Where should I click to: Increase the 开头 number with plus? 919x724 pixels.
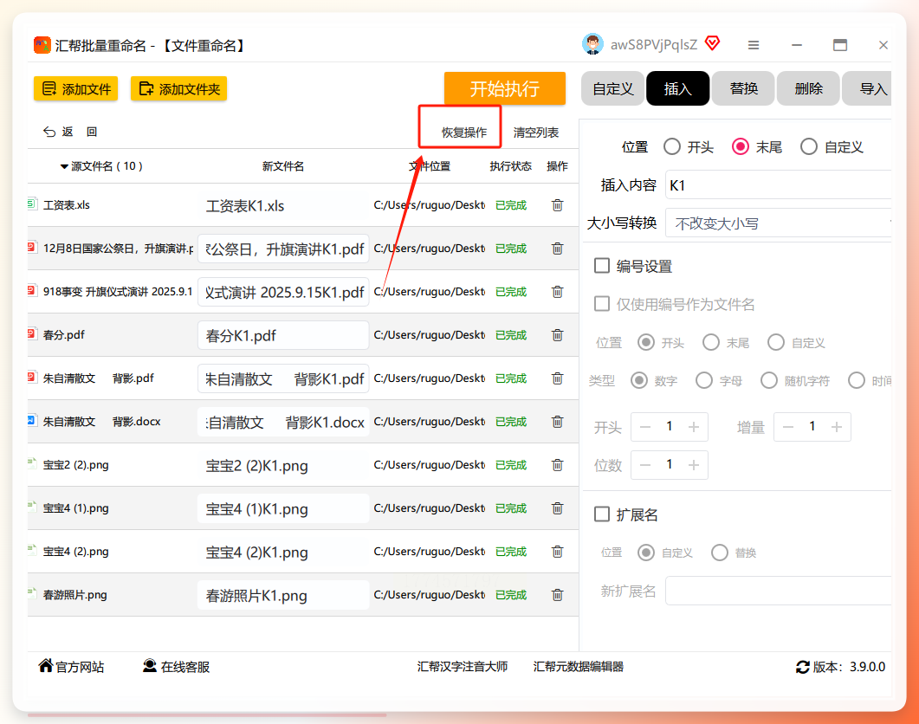pyautogui.click(x=694, y=427)
